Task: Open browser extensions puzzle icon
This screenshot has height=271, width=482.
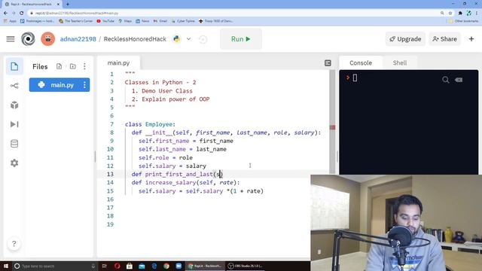Action: [x=460, y=13]
